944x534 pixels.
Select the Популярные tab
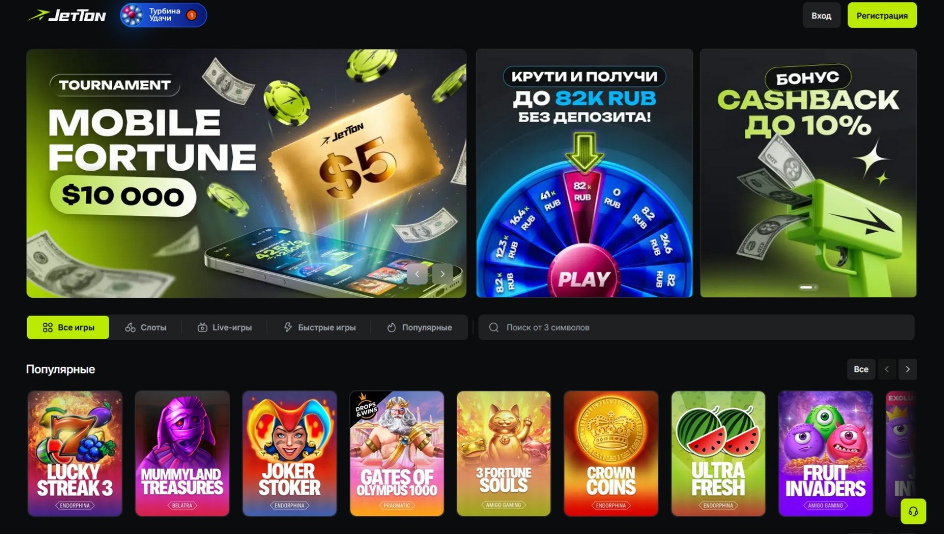(419, 327)
